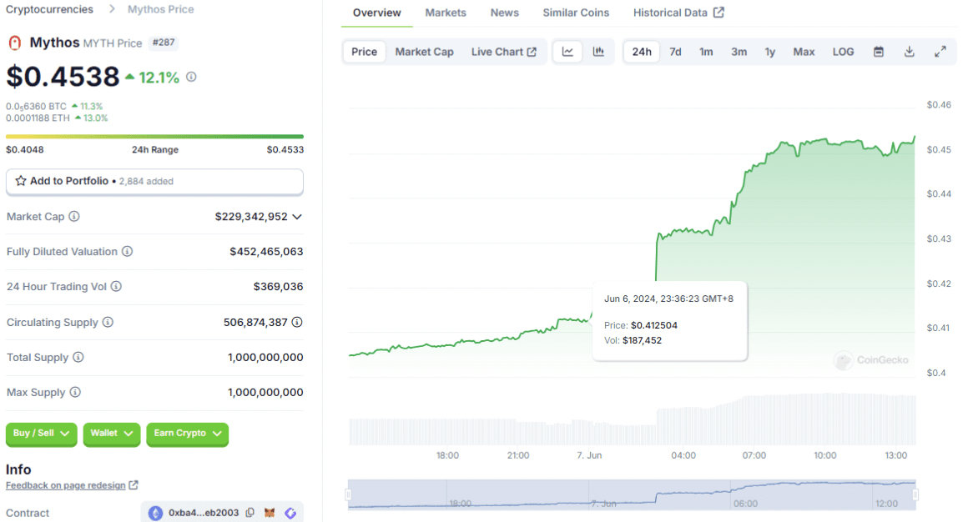968x522 pixels.
Task: Toggle LOG scale on chart
Action: [843, 52]
